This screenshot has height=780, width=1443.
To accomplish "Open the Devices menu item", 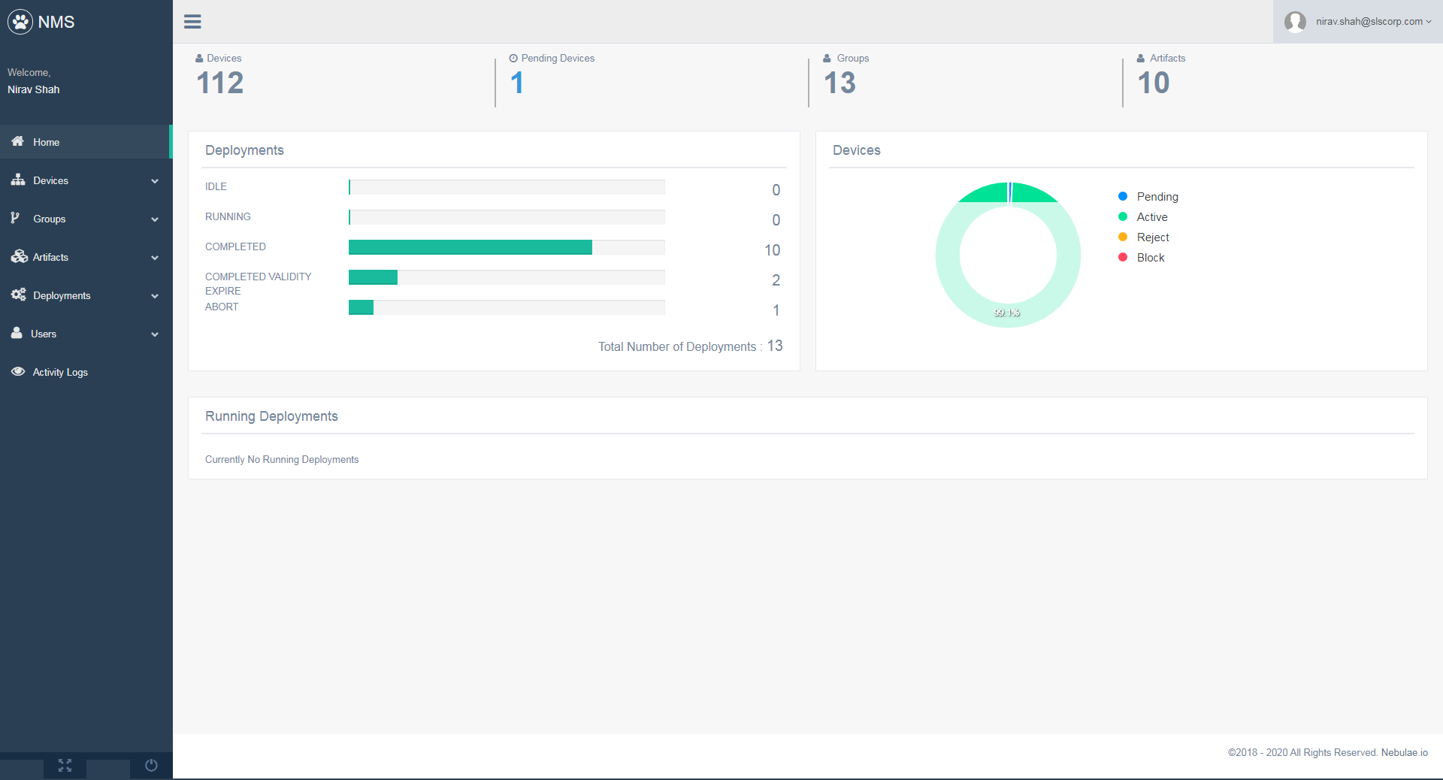I will click(x=86, y=180).
